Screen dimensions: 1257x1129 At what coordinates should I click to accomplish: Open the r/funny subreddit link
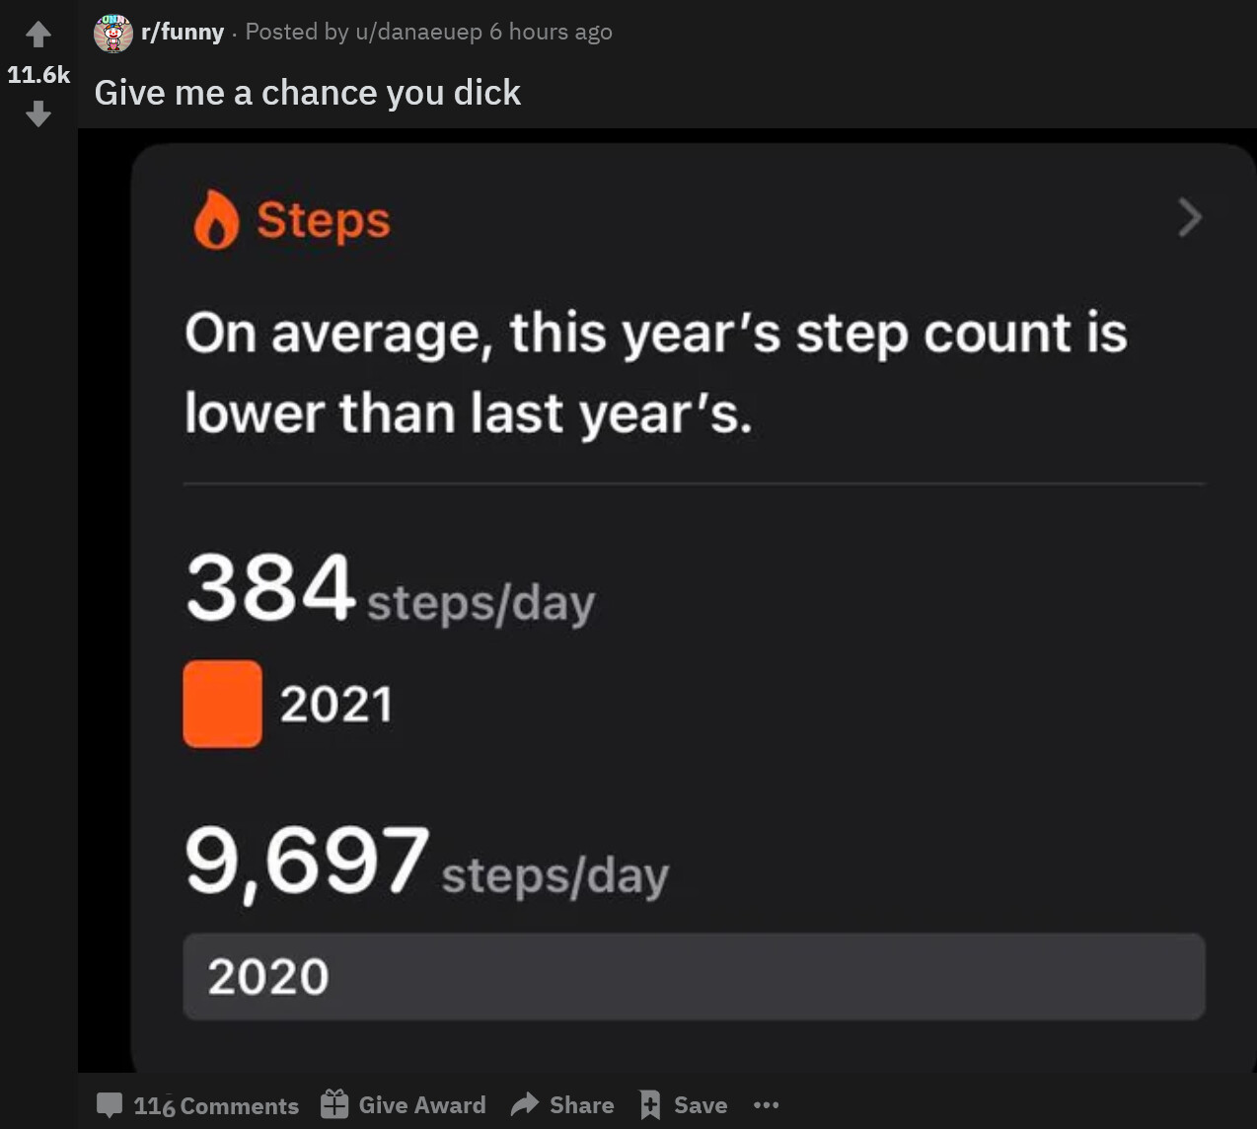[183, 32]
